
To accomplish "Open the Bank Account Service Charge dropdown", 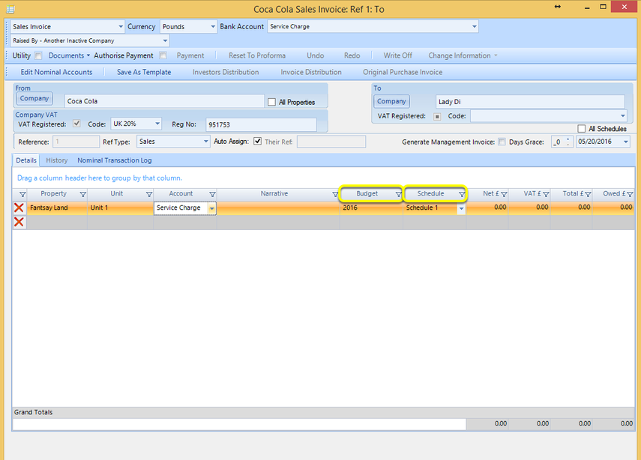I will pos(475,26).
